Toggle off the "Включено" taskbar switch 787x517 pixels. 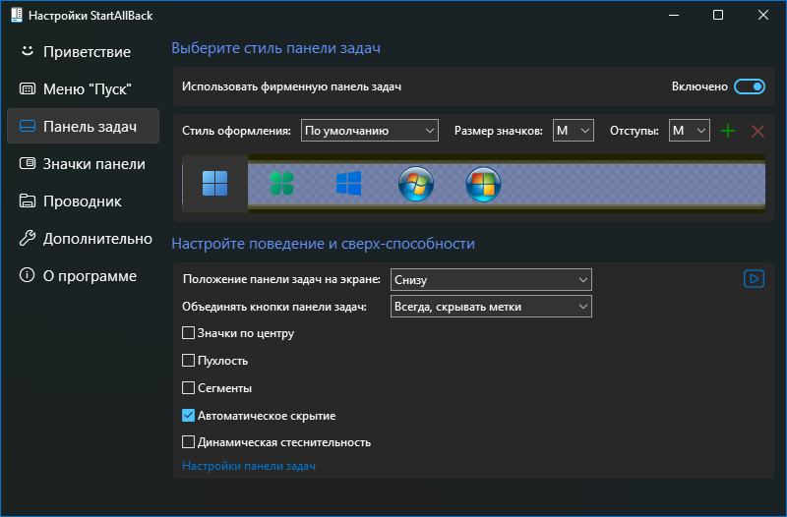(750, 86)
